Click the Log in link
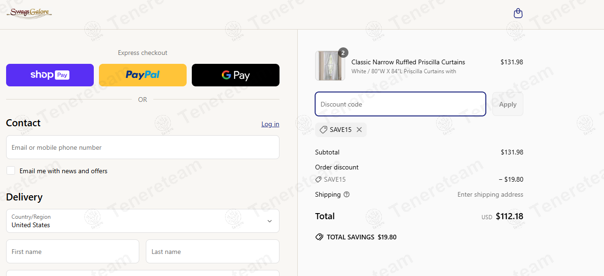Screen dimensions: 604x276 pos(270,124)
